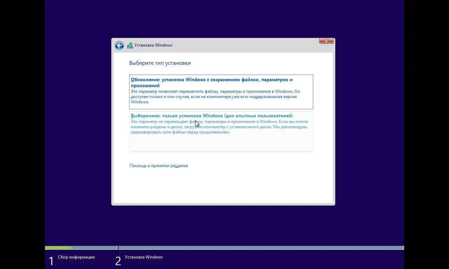Viewport: 449px width, 269px height.
Task: Click the Выберите тип установки heading
Action: point(160,63)
